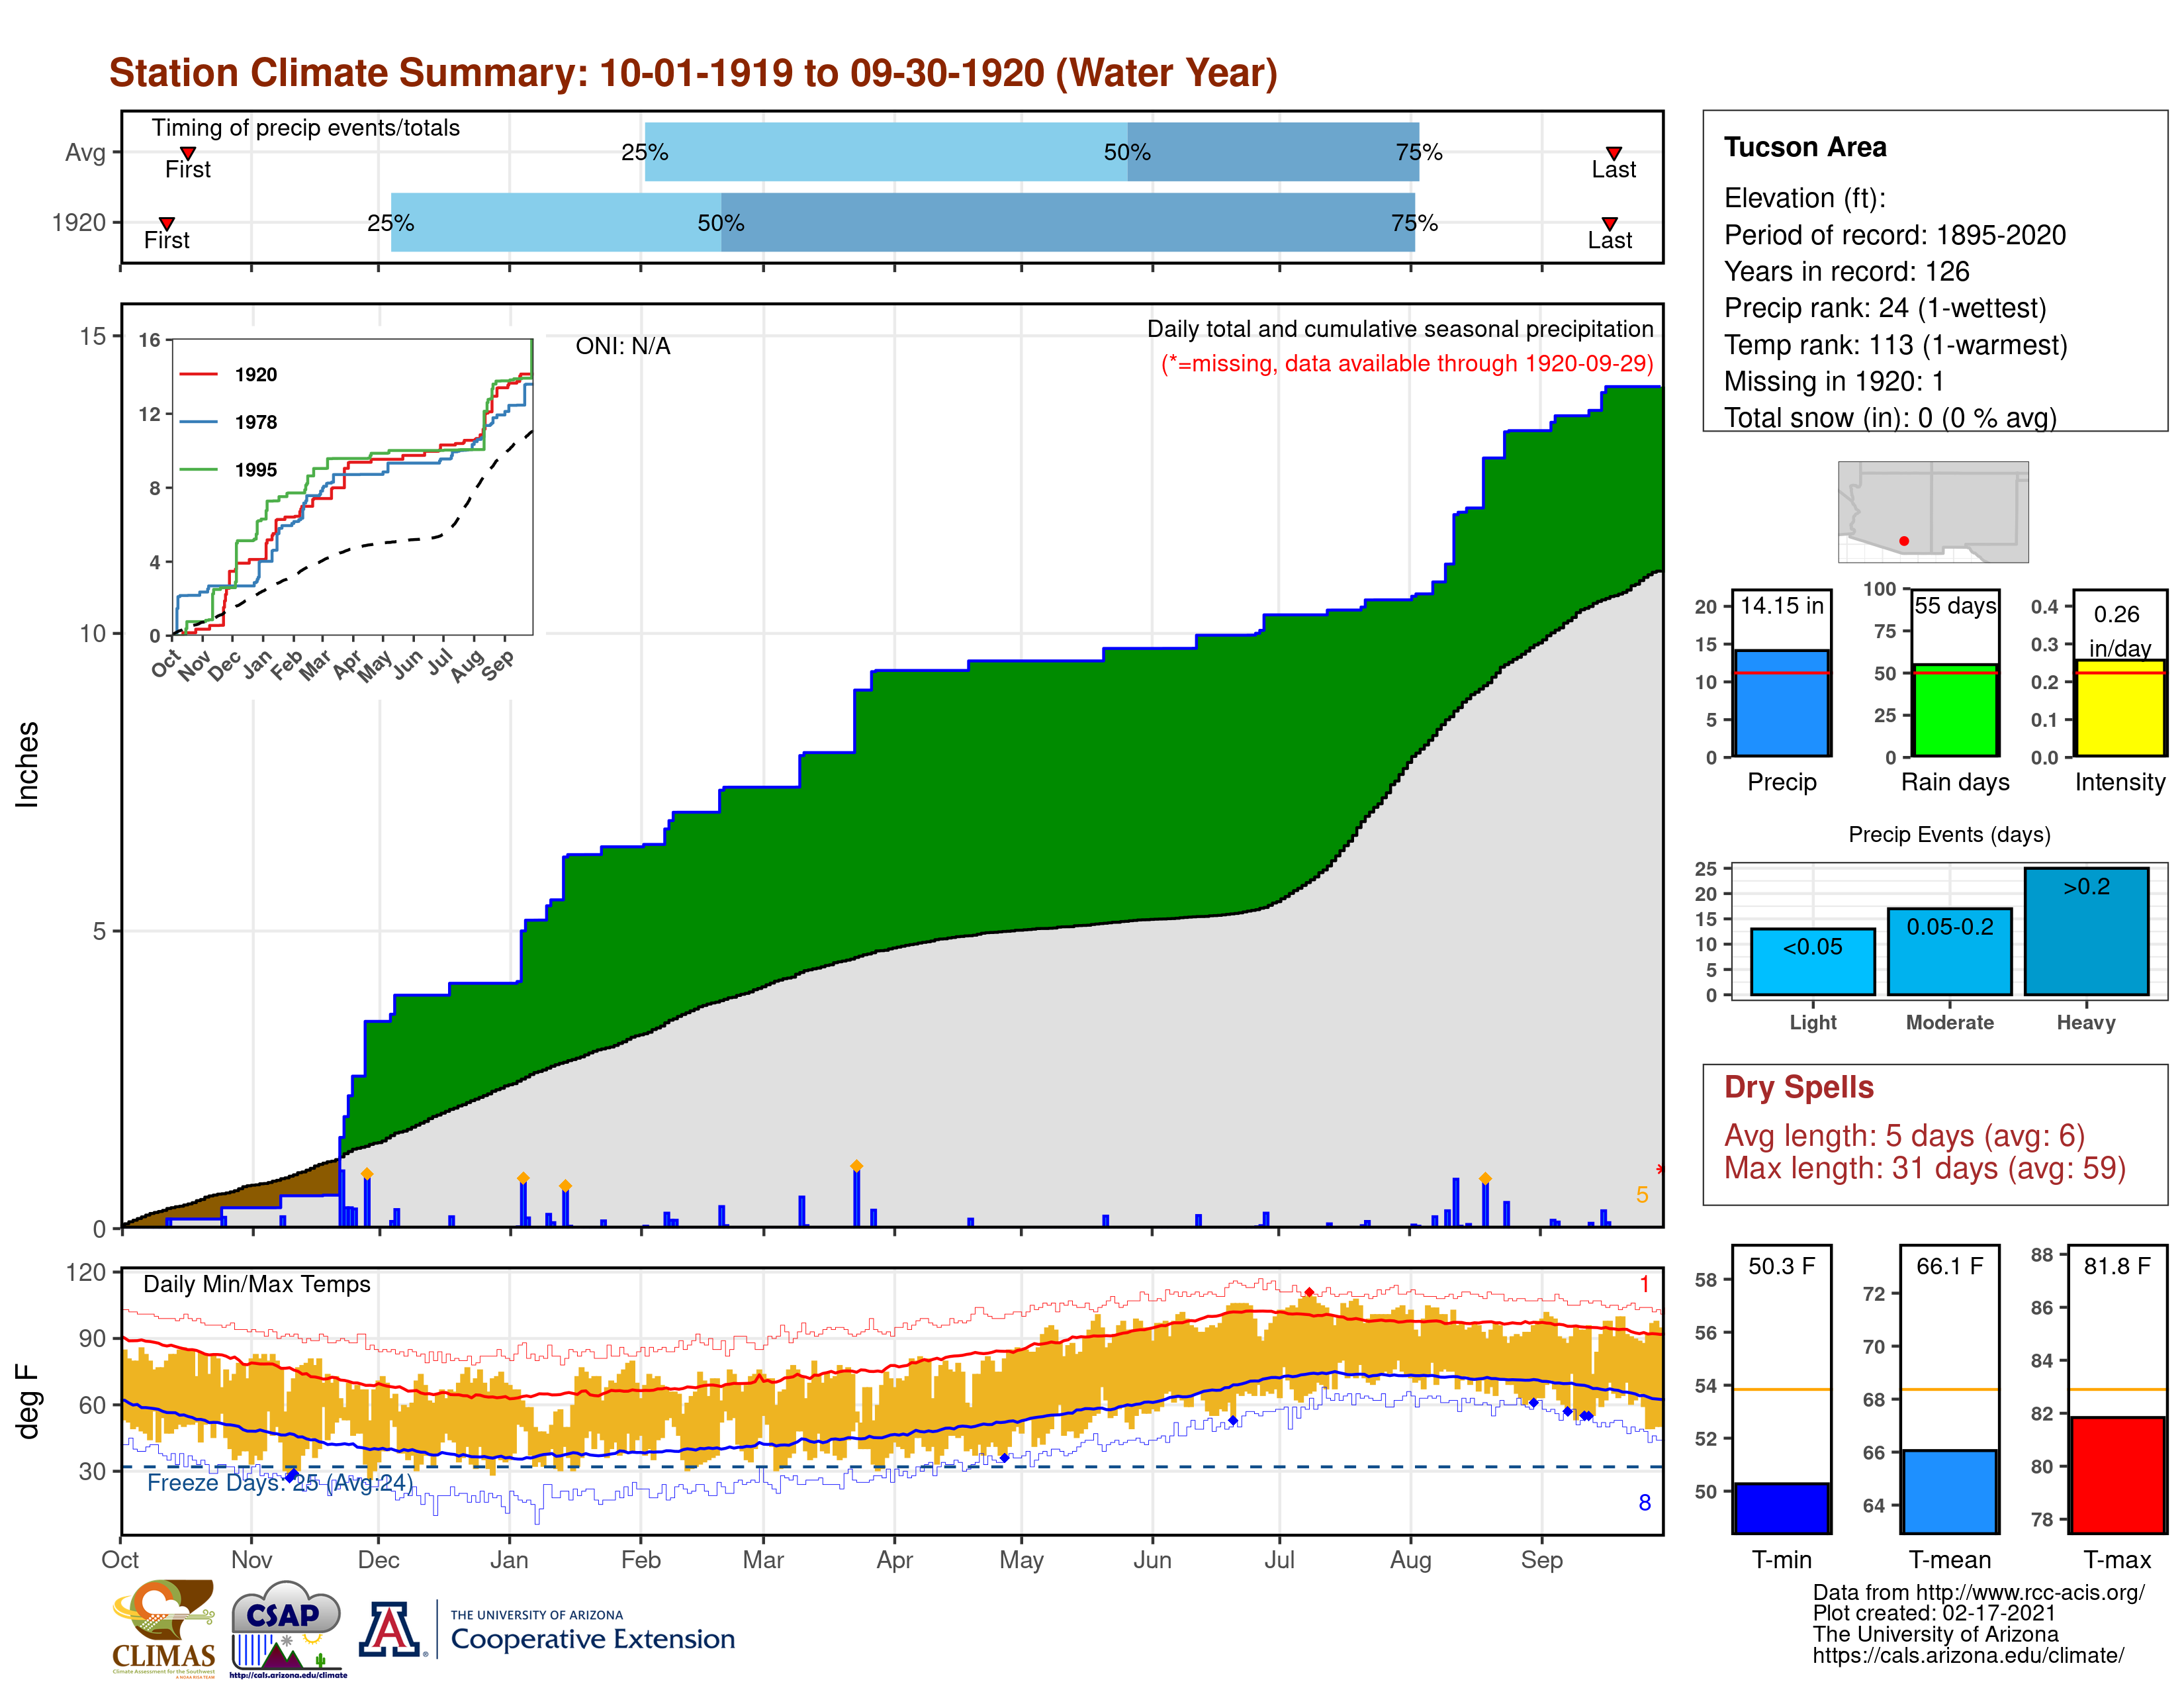Click 'Dry Spells' heading

[1799, 1087]
